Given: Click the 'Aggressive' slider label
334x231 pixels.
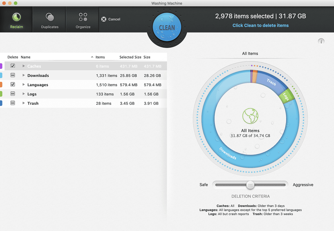Looking at the screenshot, I should (x=303, y=185).
